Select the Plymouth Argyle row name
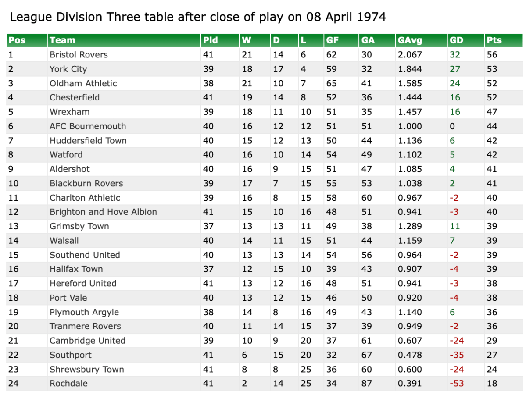The width and height of the screenshot is (526, 395). click(x=84, y=312)
